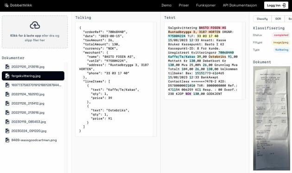Click the file icon beside 8469-wassgoodcartman.png
292x173 pixels.
(7, 140)
